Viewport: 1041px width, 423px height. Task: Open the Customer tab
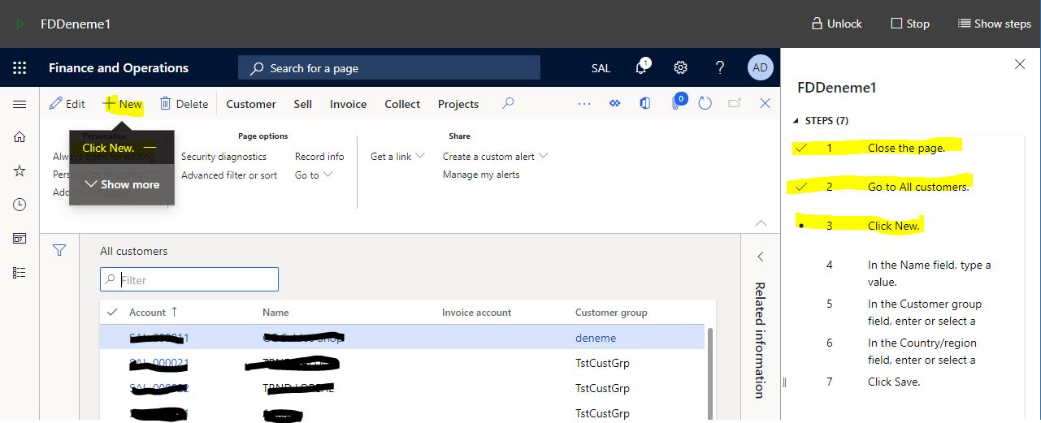point(251,104)
